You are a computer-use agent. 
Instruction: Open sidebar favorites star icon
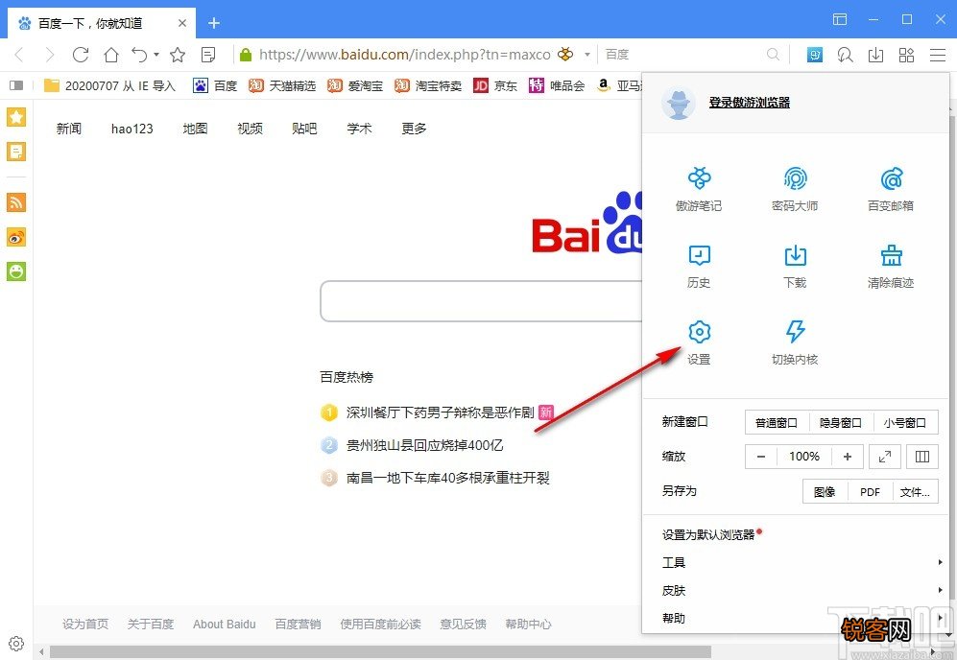(x=16, y=116)
